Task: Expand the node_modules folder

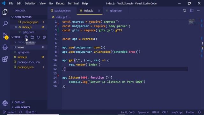Action: tap(15, 42)
